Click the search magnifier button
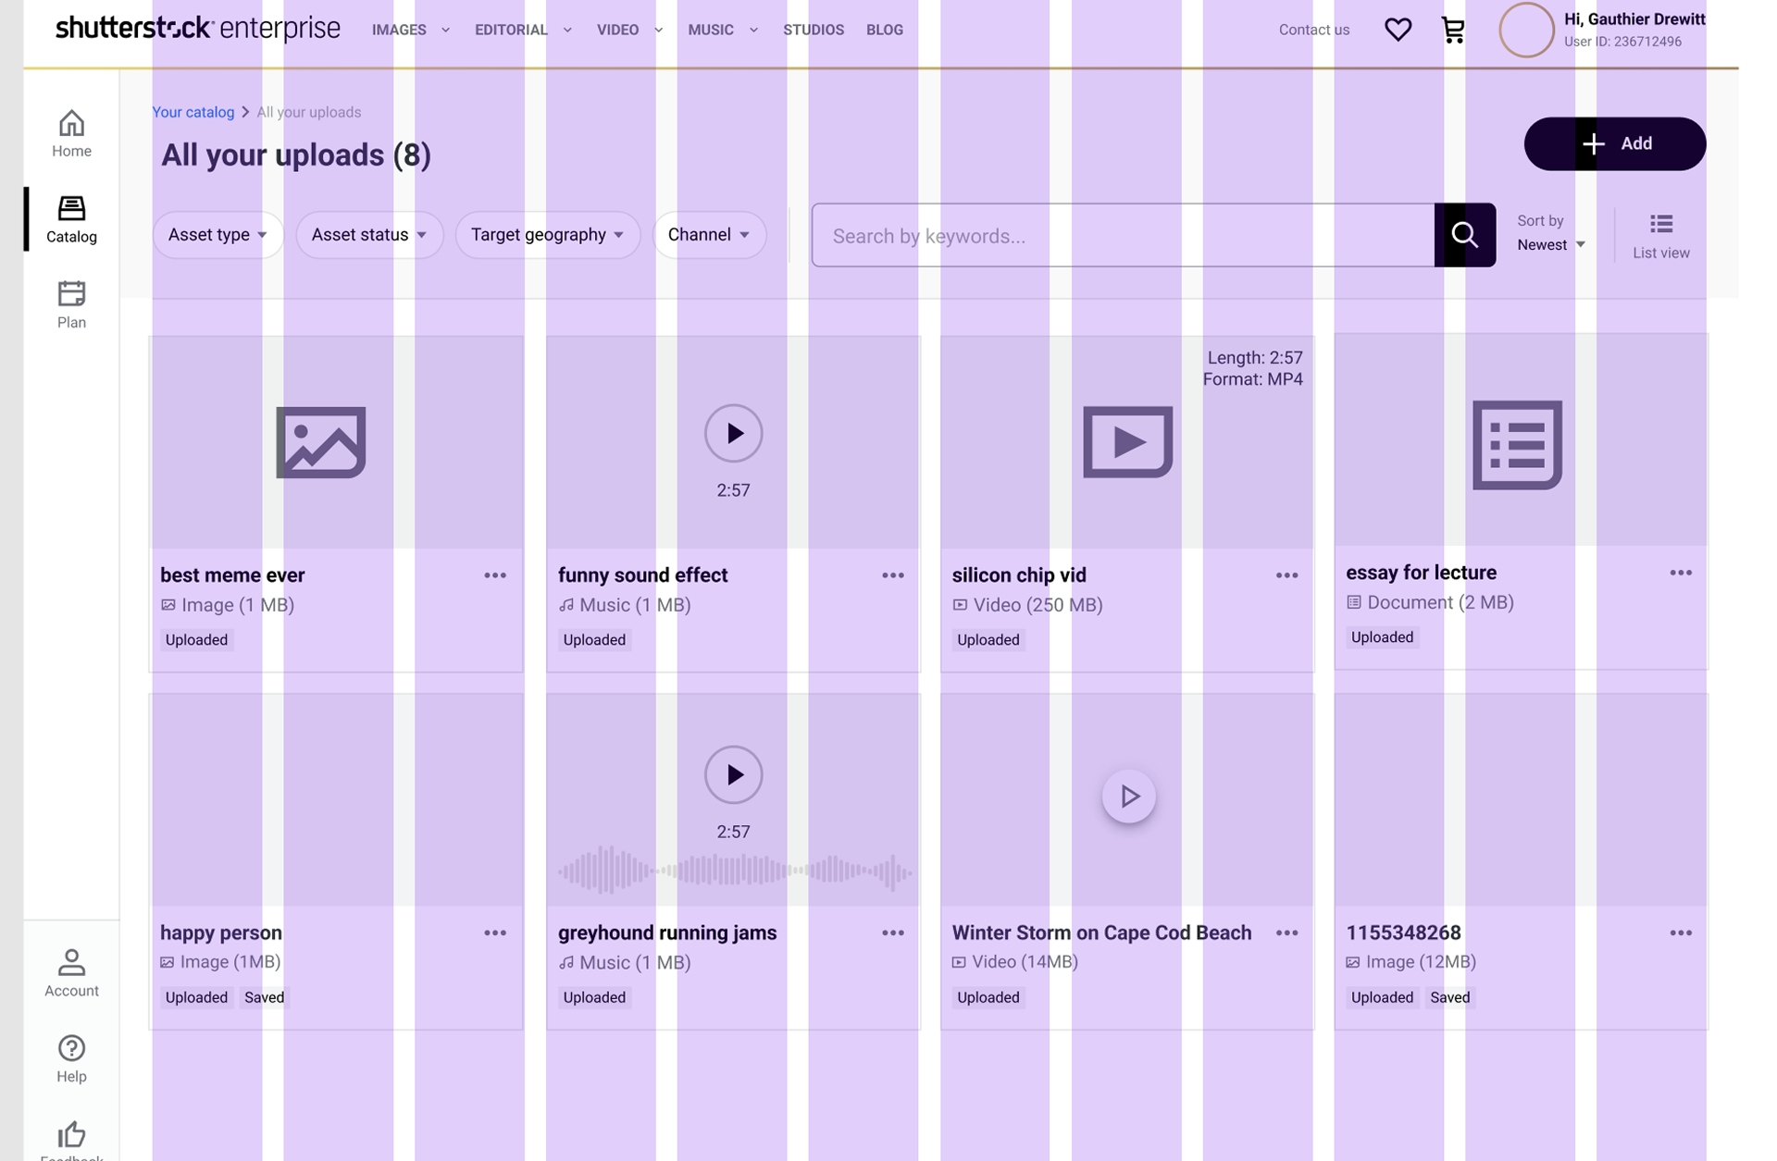The image size is (1777, 1161). tap(1464, 235)
